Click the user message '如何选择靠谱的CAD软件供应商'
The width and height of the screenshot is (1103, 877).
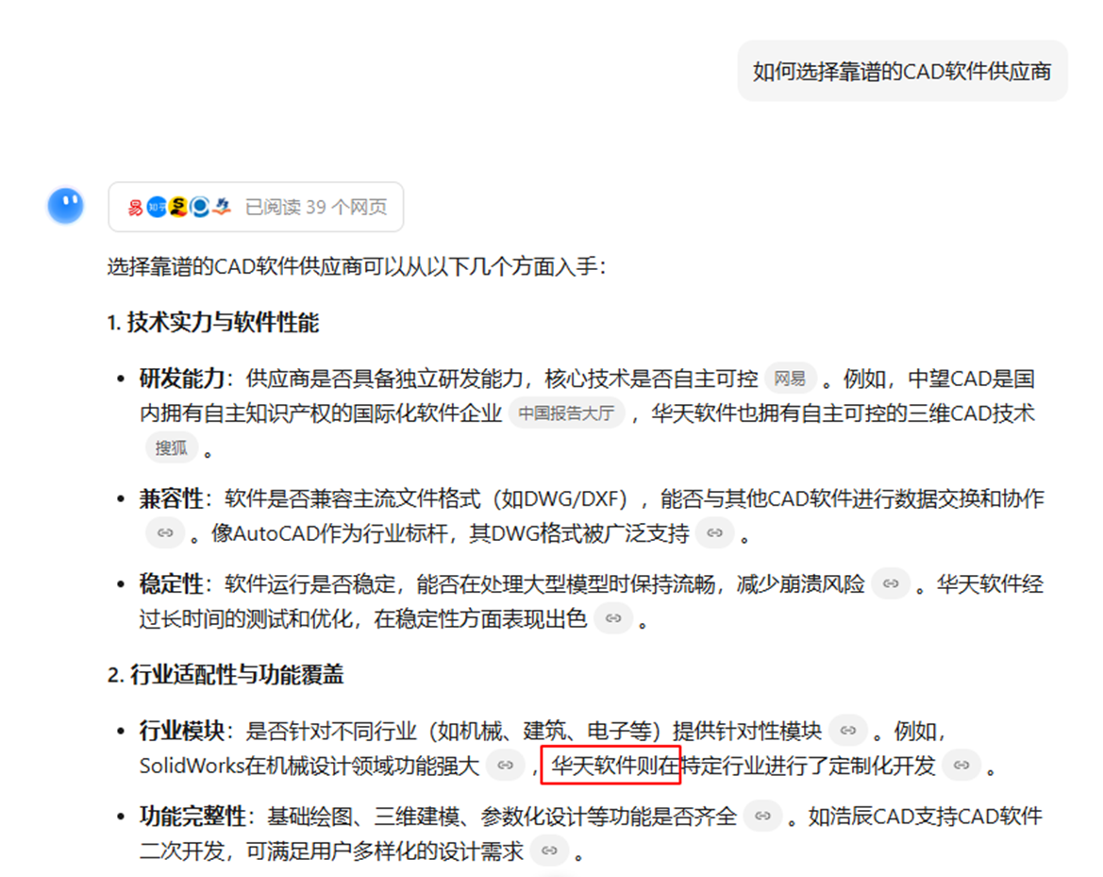click(x=903, y=71)
